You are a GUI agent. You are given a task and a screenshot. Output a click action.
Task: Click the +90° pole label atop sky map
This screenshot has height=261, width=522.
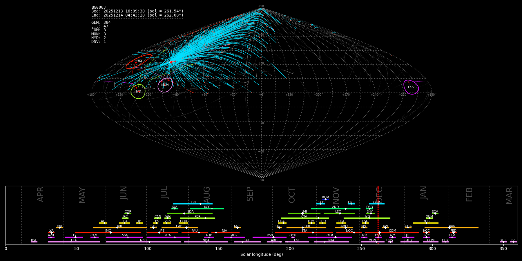click(x=262, y=6)
